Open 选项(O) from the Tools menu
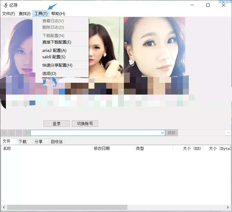Viewport: 232px width, 212px height. [x=49, y=74]
